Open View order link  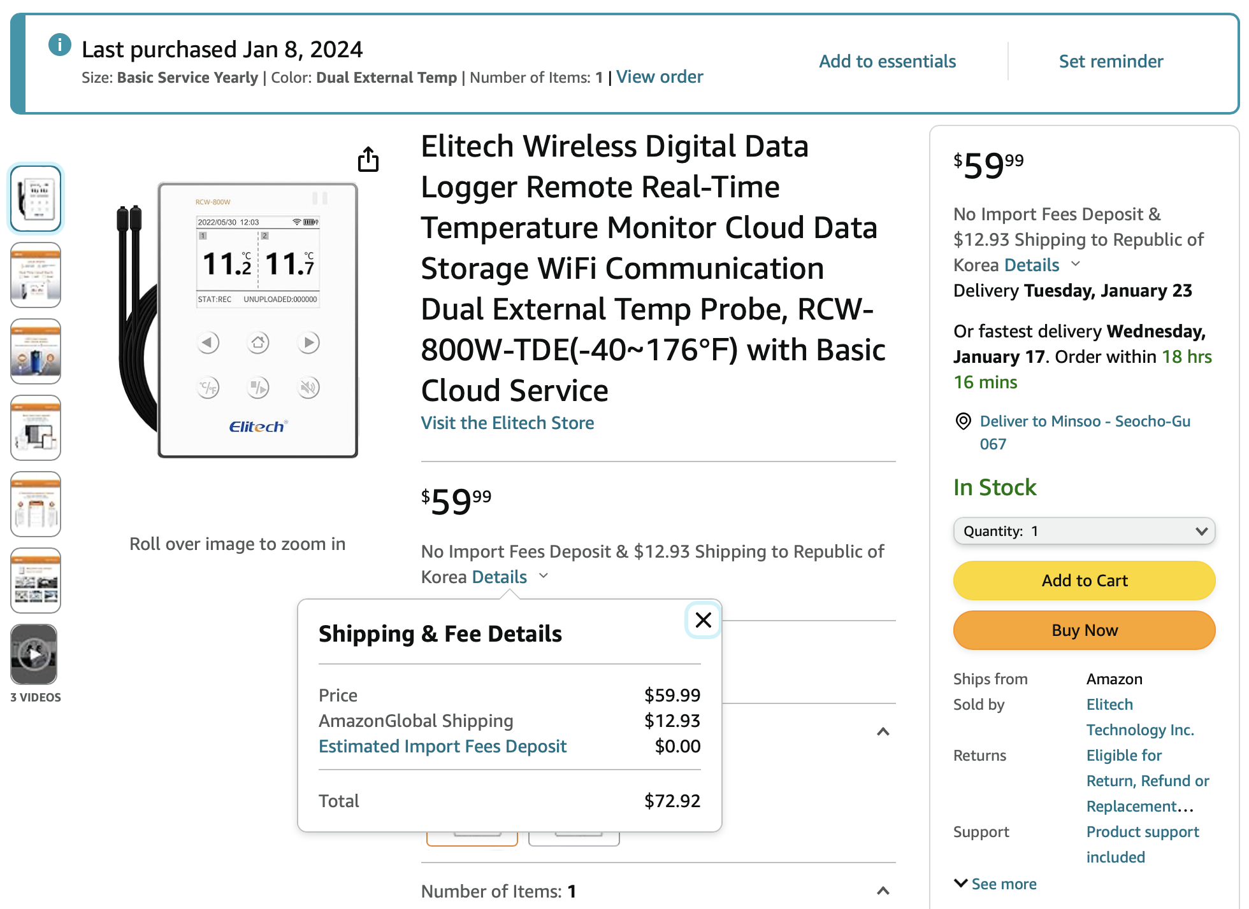pos(660,77)
